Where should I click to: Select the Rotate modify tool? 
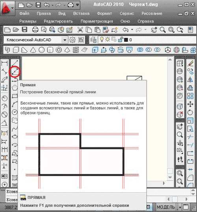pos(190,112)
